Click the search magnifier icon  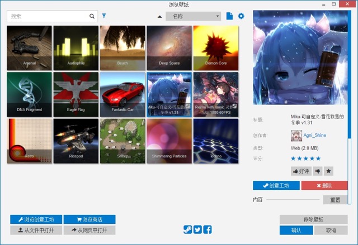click(x=92, y=16)
